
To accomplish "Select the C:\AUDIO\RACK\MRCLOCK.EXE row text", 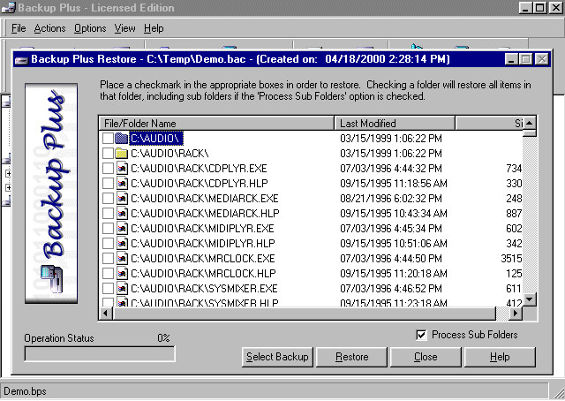I will pyautogui.click(x=202, y=259).
